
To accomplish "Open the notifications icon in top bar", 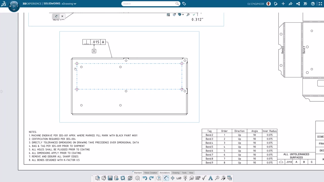I will point(276,4).
